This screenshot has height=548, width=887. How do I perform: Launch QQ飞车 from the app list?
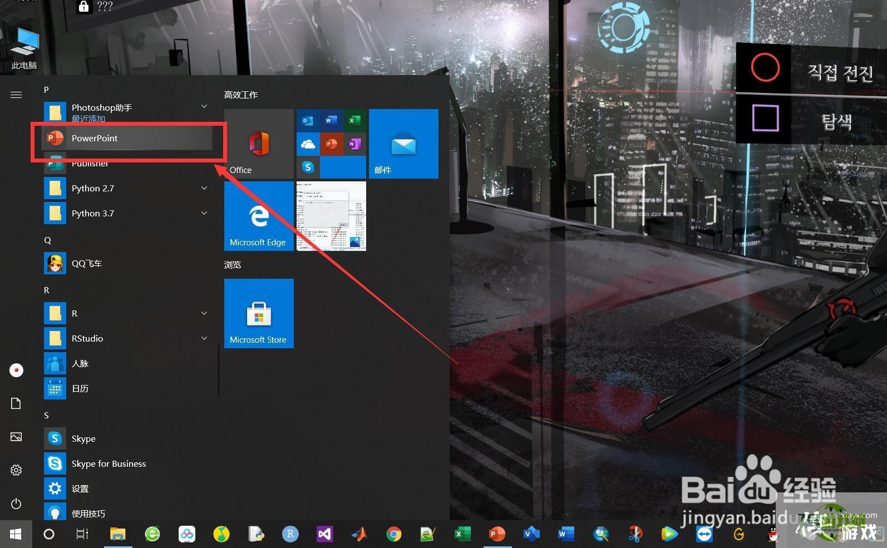[x=127, y=263]
